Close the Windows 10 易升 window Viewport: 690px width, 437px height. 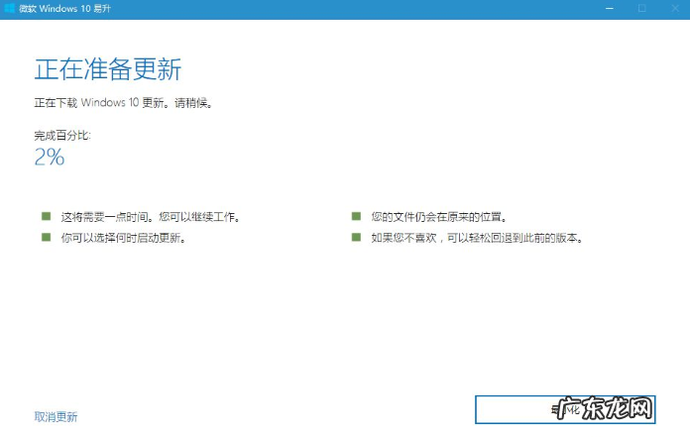point(675,8)
